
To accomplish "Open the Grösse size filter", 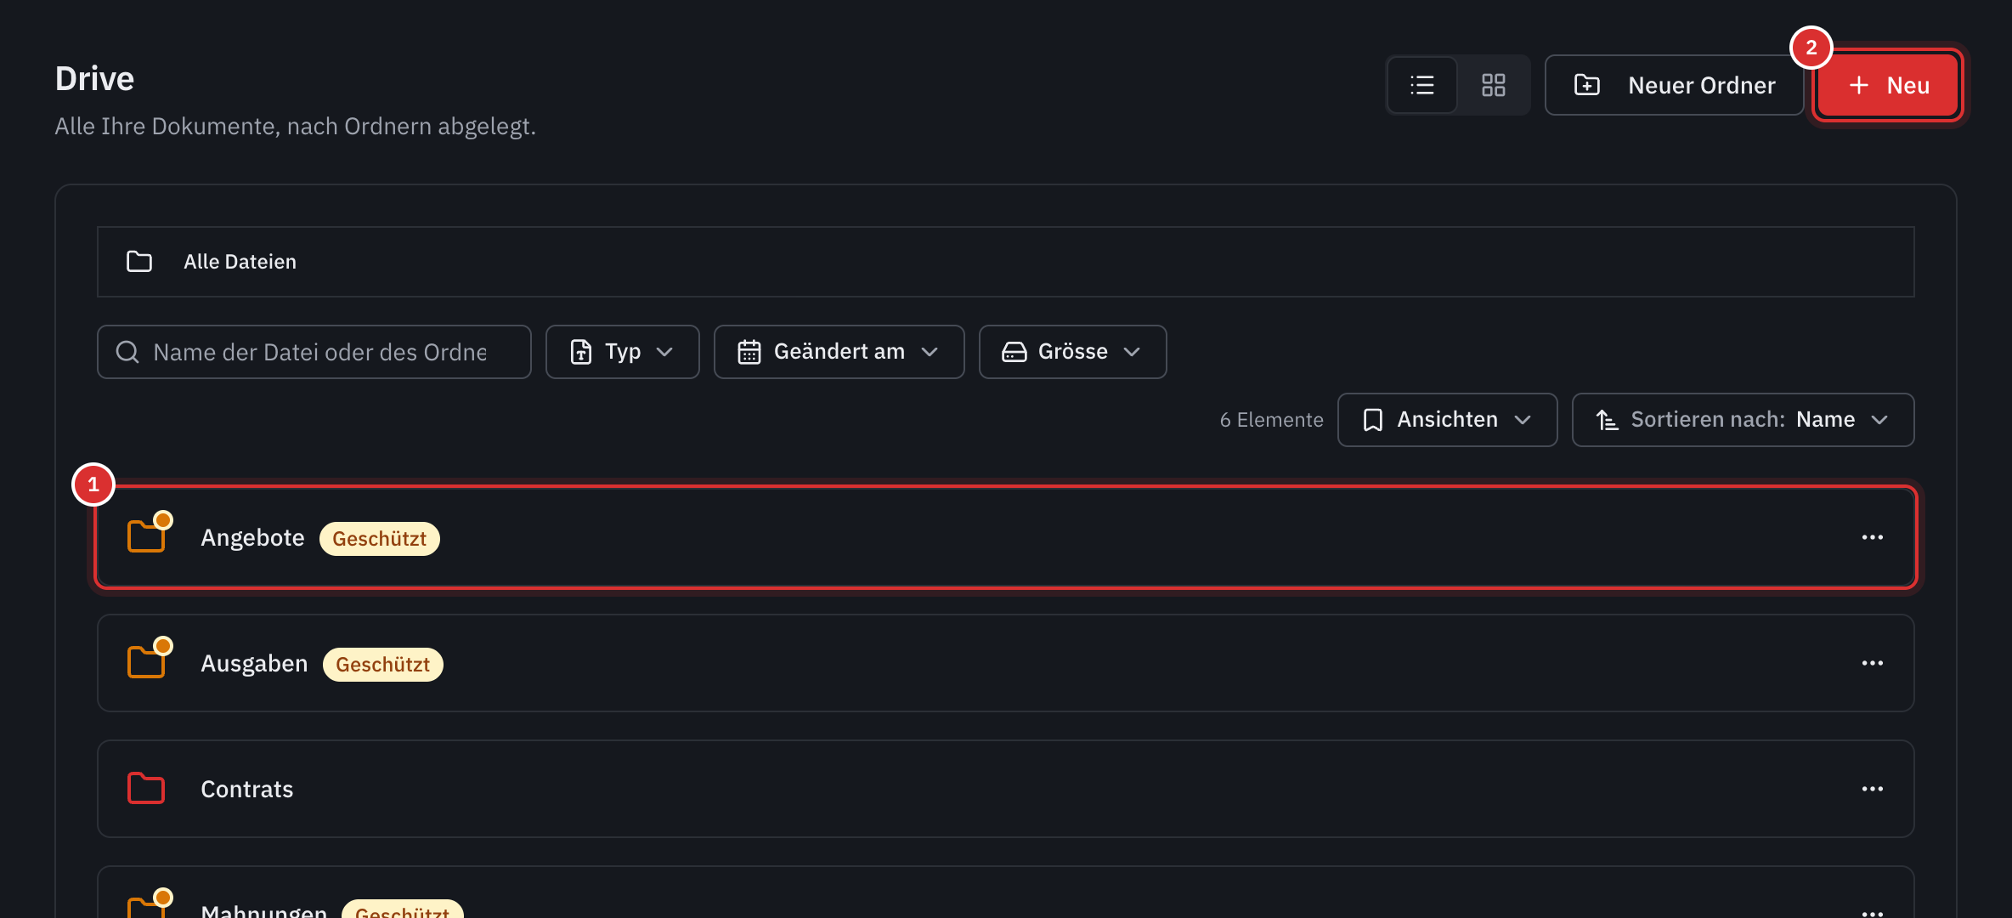I will click(1072, 352).
